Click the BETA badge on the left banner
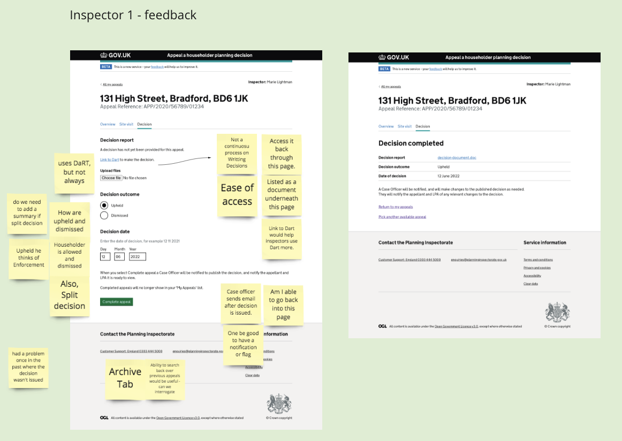The image size is (622, 441). tap(106, 66)
